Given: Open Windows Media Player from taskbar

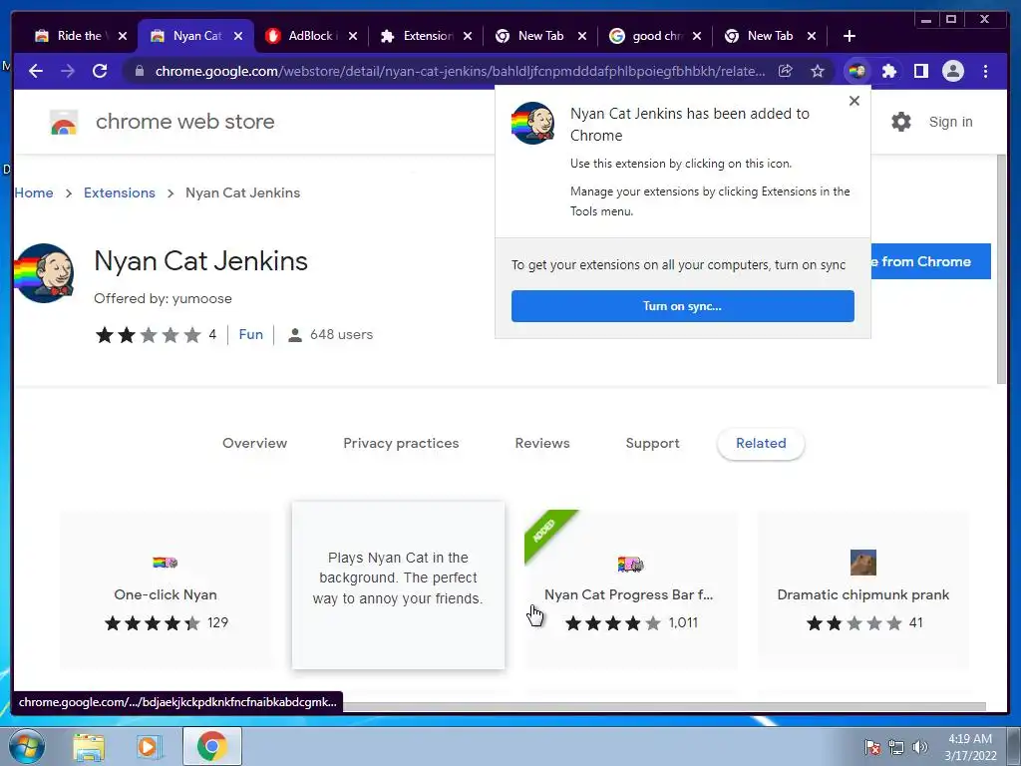Looking at the screenshot, I should coord(148,747).
